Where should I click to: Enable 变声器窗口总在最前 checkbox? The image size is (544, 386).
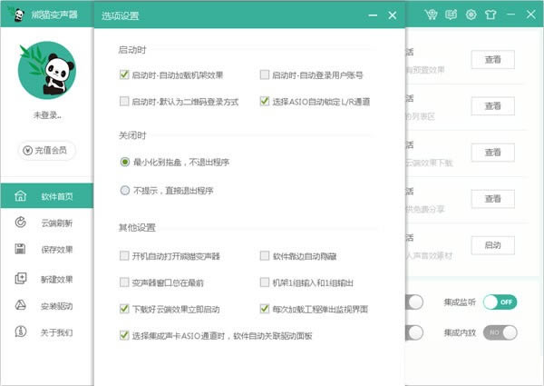pyautogui.click(x=124, y=282)
